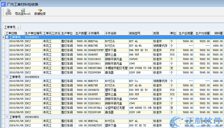The height and width of the screenshot is (128, 224).
Task: Click the 类别 column header
Action: (161, 33)
